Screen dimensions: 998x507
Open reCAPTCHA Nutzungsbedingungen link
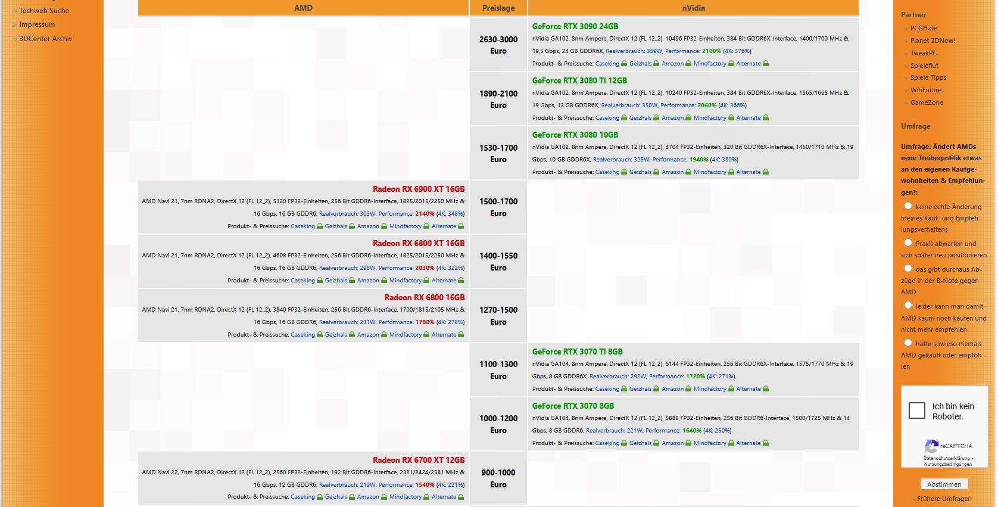click(x=948, y=464)
